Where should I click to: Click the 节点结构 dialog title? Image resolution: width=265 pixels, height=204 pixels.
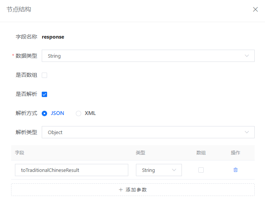(19, 10)
